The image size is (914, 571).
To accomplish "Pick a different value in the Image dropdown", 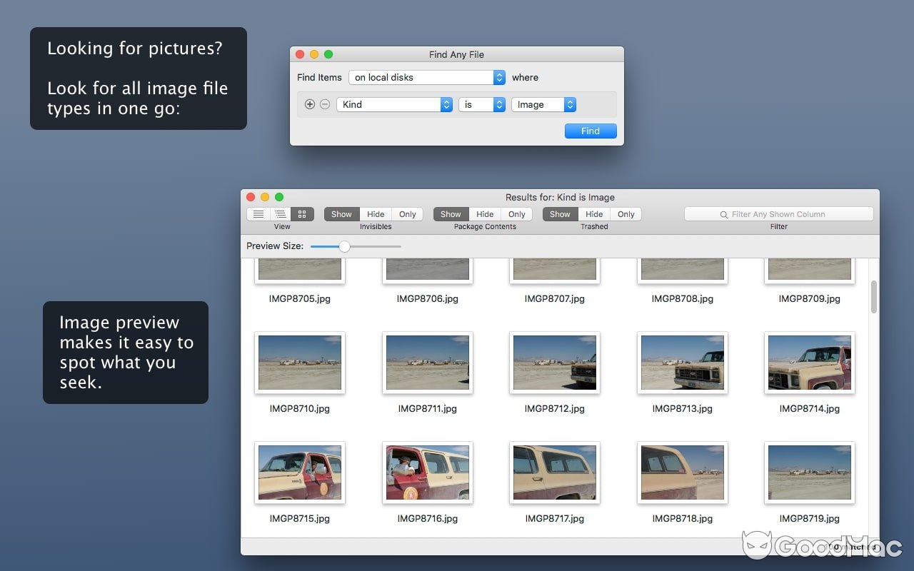I will point(543,104).
